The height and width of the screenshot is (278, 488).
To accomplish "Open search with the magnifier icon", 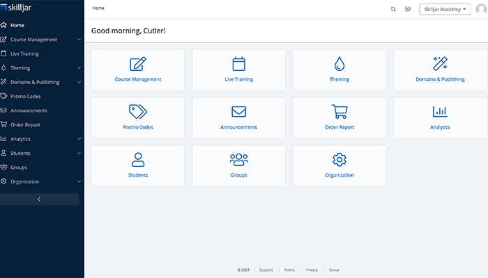I will tap(393, 9).
